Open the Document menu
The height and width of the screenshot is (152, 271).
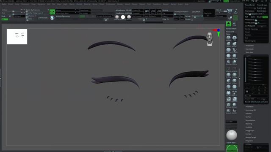pyautogui.click(x=25, y=4)
